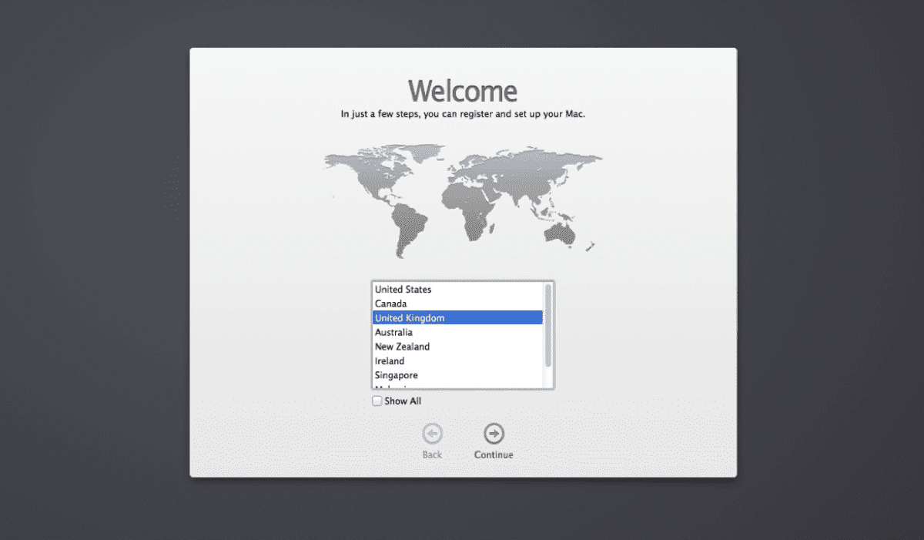Click the country list scrollbar thumb
924x540 pixels.
tap(548, 325)
